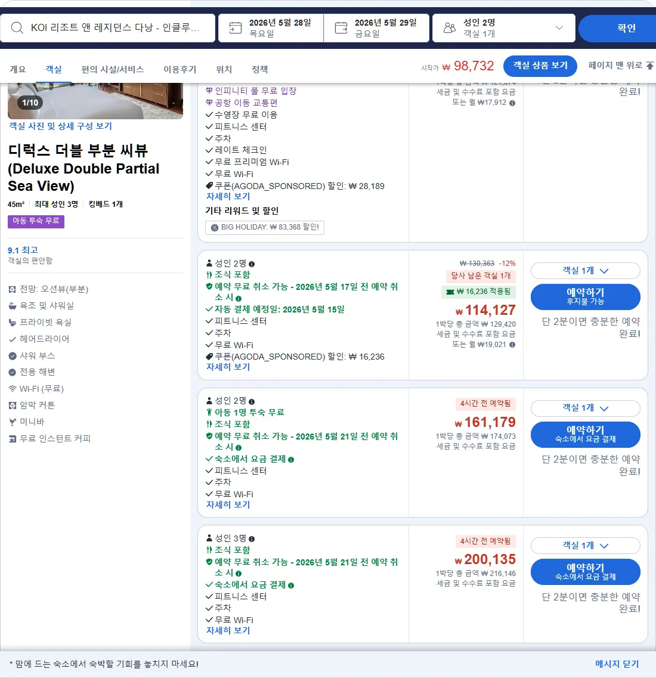The width and height of the screenshot is (656, 678).
Task: Click the room photo thumbnail showing 1/10
Action: [95, 101]
